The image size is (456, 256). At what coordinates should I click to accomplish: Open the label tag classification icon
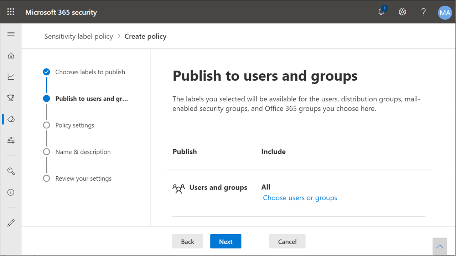pos(11,119)
